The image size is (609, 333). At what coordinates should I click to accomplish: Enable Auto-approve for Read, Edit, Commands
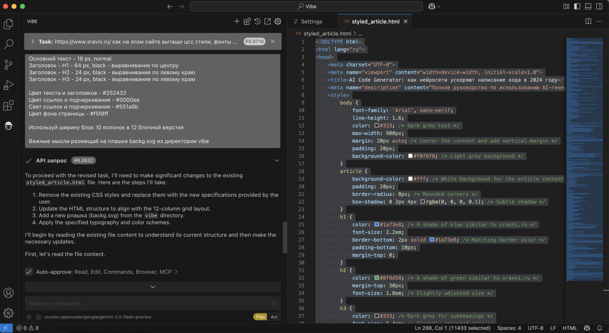pos(29,272)
